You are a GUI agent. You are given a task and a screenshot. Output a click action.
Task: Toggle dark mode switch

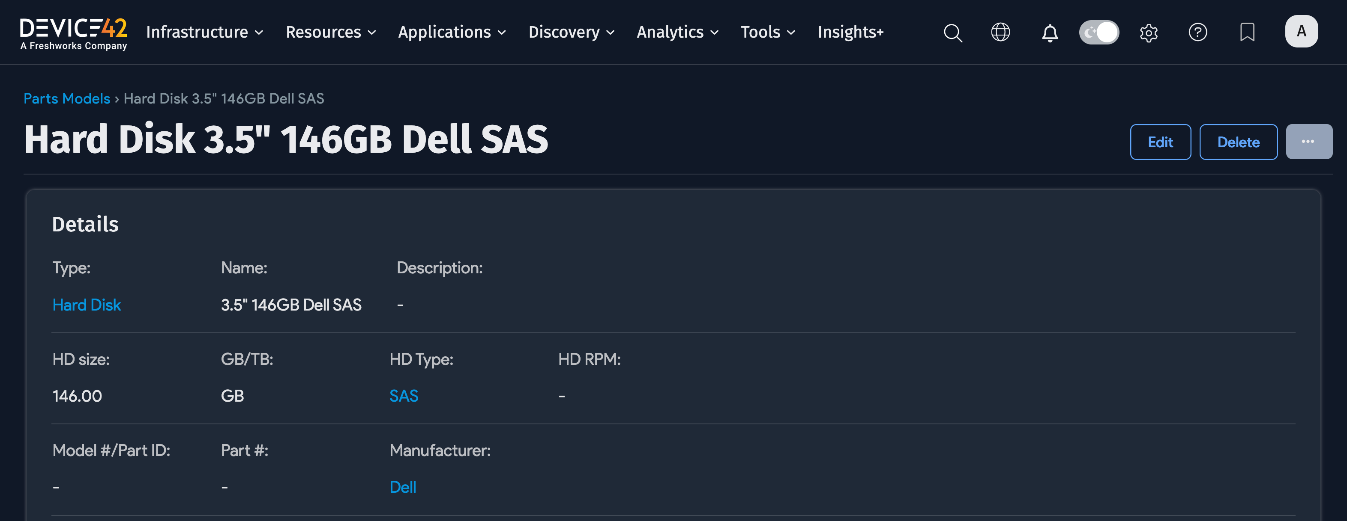(x=1099, y=33)
